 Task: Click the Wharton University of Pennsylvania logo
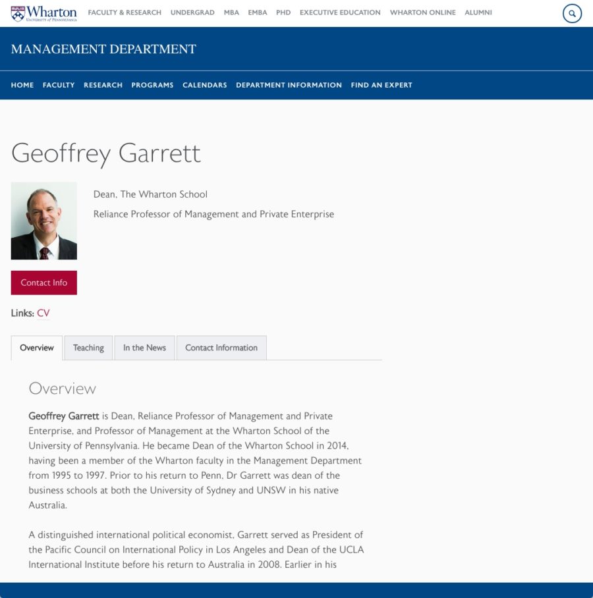pos(51,12)
